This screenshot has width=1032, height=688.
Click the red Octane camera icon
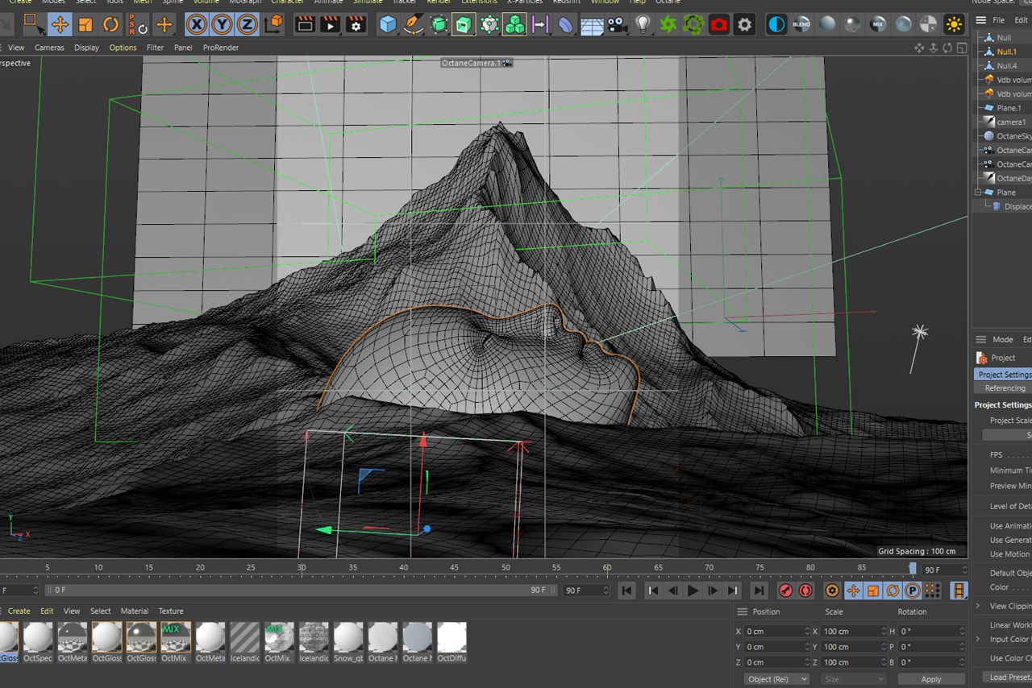pyautogui.click(x=718, y=24)
